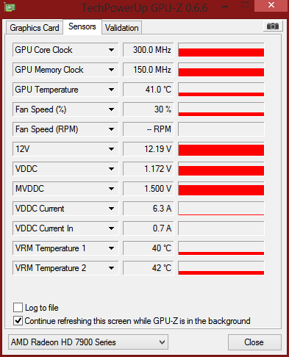Viewport: 289px width, 357px height.
Task: Click the 41.0 °C temperature value field
Action: pos(149,90)
